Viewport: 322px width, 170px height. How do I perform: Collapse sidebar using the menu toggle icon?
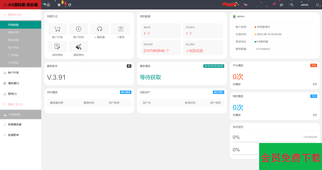[48, 5]
